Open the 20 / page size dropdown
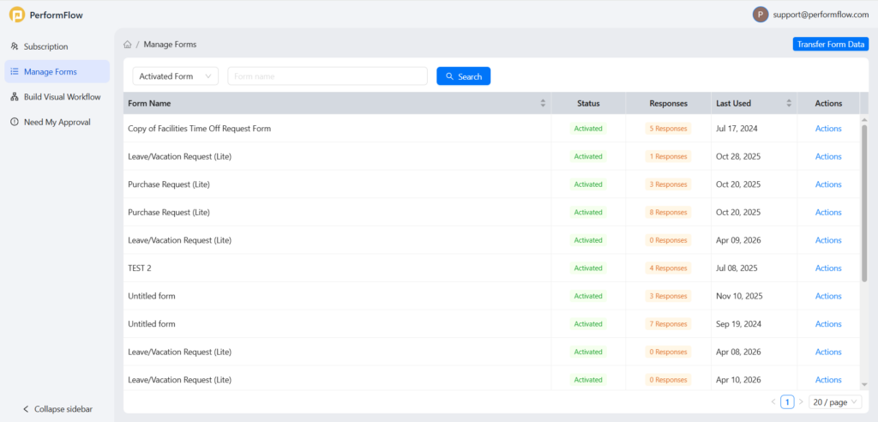 point(835,401)
